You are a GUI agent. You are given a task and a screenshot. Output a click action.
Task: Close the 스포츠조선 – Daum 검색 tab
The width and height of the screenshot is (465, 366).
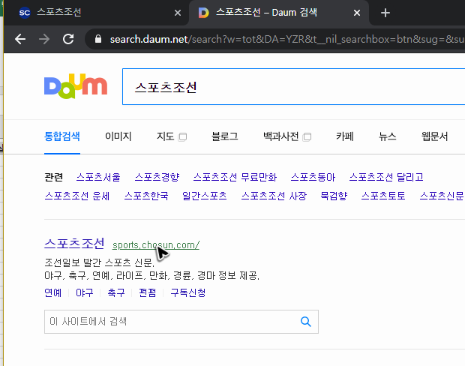pyautogui.click(x=357, y=13)
